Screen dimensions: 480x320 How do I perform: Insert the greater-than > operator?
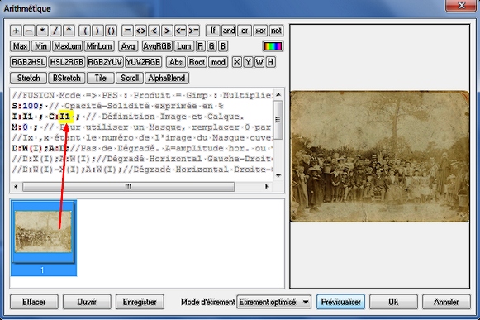[x=167, y=31]
